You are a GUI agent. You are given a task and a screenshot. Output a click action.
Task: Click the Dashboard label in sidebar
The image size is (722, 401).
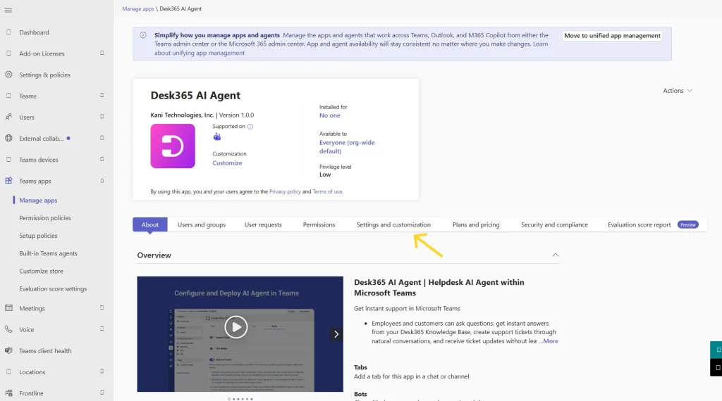[34, 32]
